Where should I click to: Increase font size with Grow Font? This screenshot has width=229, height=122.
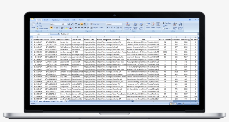tap(69, 24)
